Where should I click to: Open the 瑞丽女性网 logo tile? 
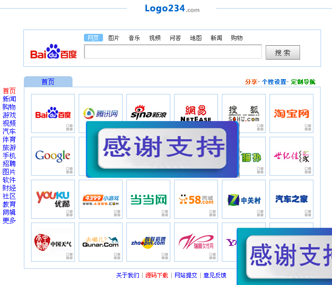click(x=196, y=242)
